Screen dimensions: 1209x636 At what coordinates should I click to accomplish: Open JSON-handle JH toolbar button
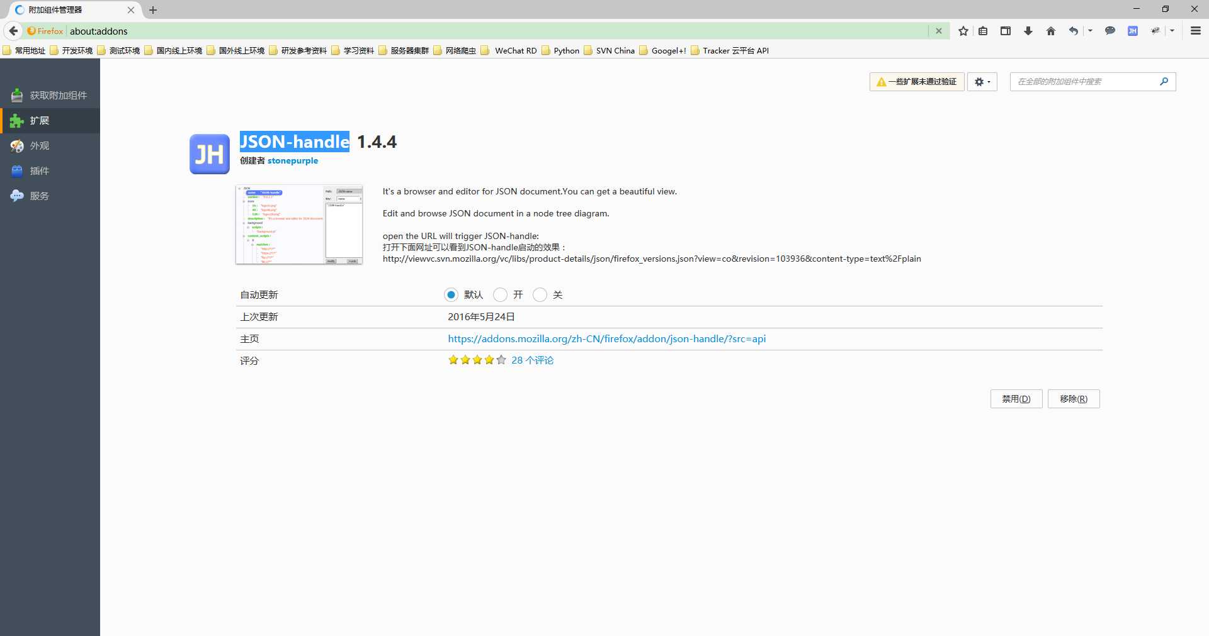pyautogui.click(x=1133, y=31)
